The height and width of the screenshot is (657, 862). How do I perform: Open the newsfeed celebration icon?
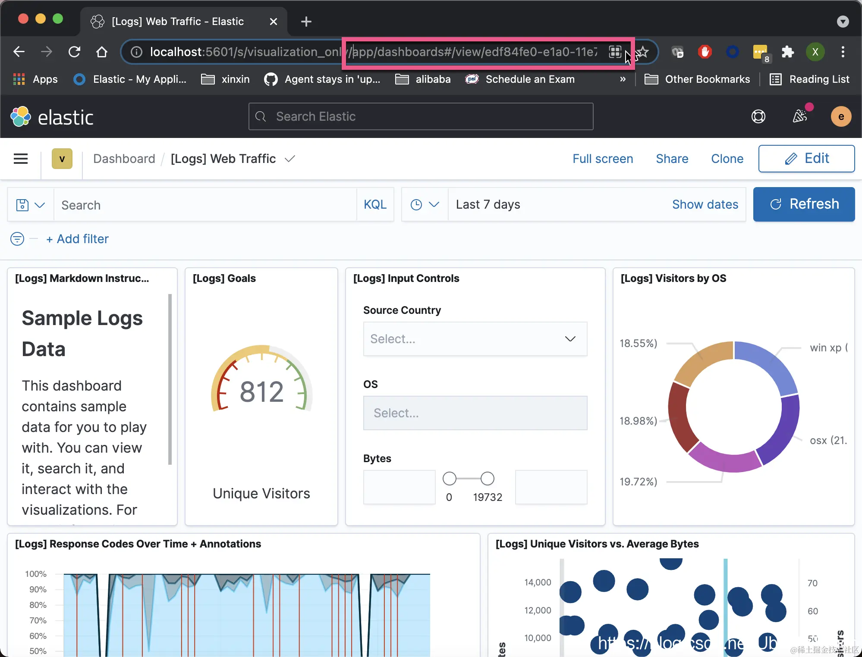(800, 116)
